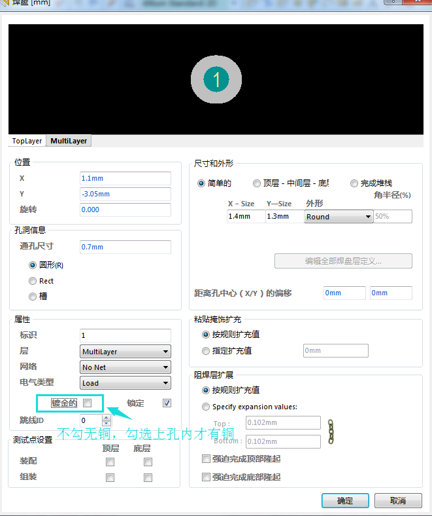
Task: Select Specify expansion values radio button
Action: tap(207, 407)
